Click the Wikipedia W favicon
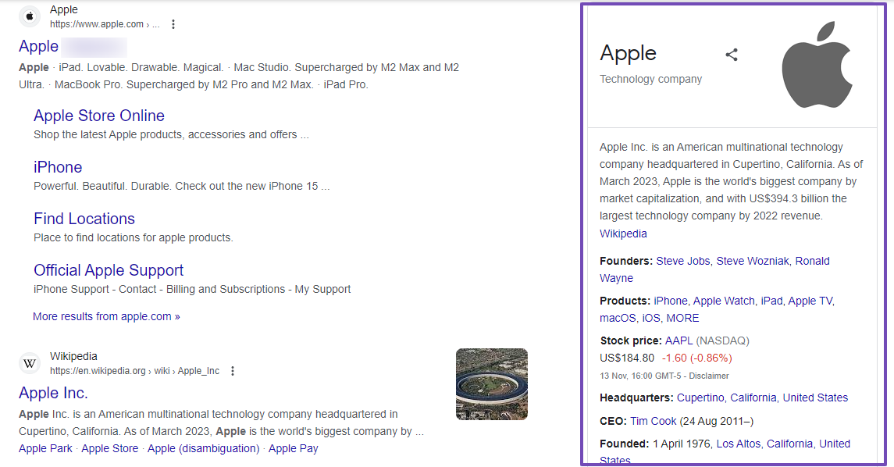Screen dimensions: 894x467 [30, 362]
